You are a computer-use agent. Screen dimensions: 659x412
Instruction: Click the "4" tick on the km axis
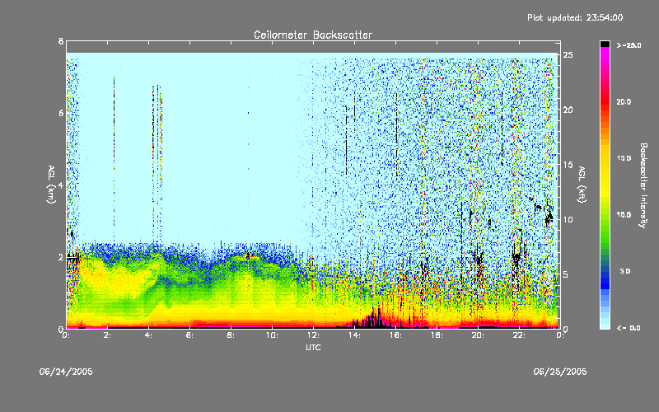pyautogui.click(x=61, y=185)
